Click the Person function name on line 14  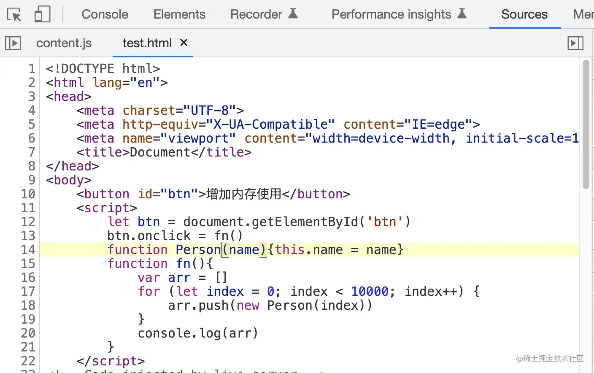198,250
